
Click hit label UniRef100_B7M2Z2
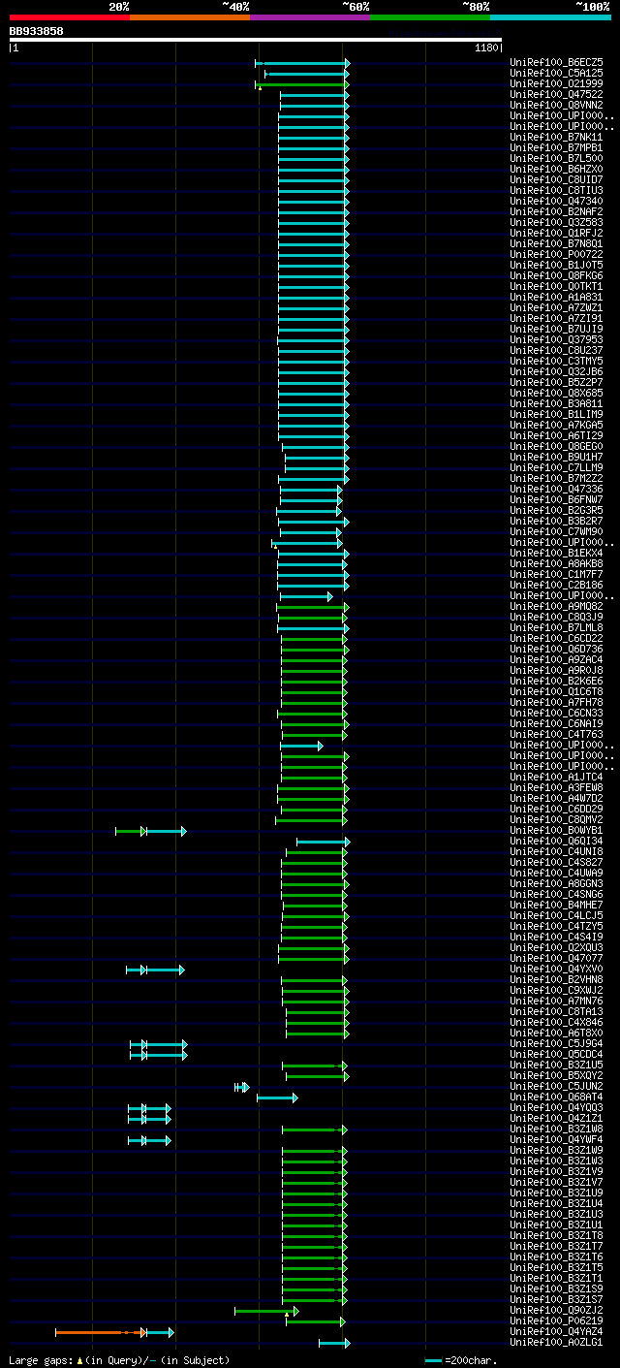click(556, 478)
